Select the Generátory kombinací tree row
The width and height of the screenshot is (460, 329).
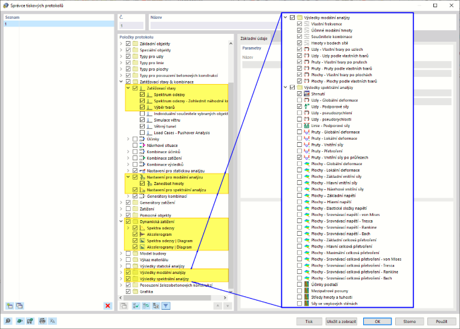pos(167,196)
